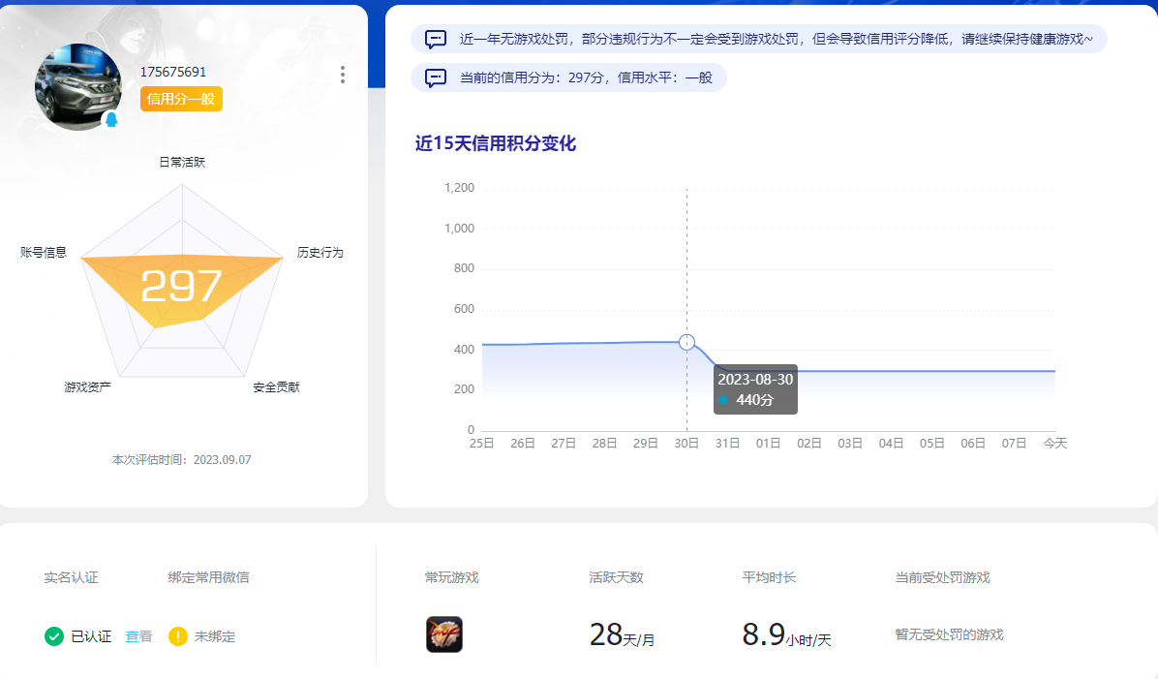Click the 历史行为 radar axis label
Screen dimensions: 1158x679
[320, 253]
